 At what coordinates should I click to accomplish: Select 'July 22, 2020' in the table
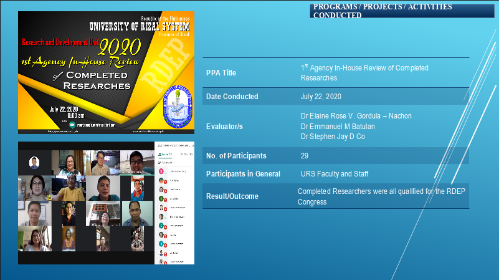point(321,97)
